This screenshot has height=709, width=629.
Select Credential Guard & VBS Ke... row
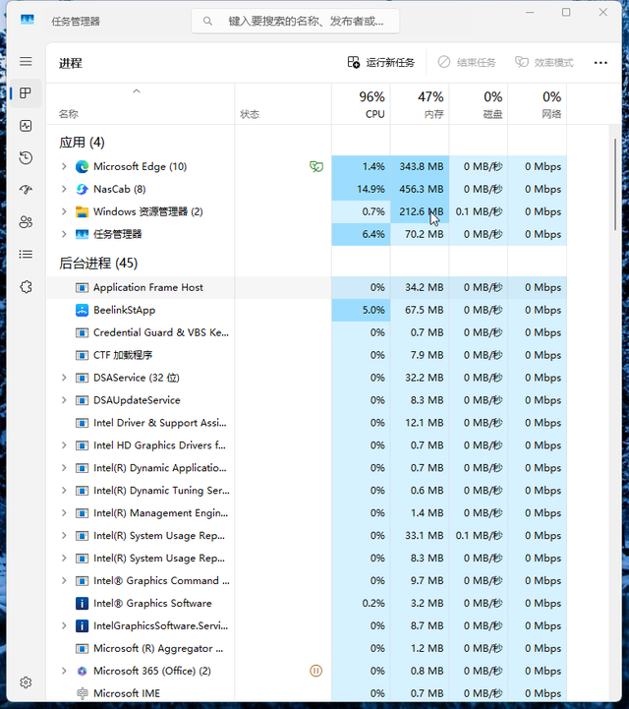point(307,332)
